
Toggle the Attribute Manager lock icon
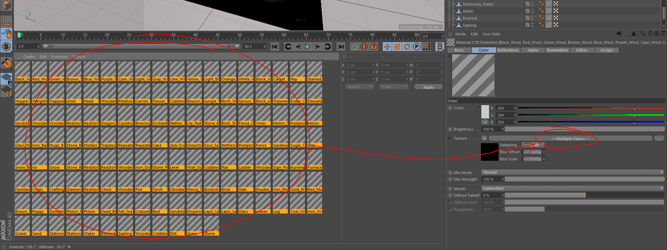pos(650,34)
